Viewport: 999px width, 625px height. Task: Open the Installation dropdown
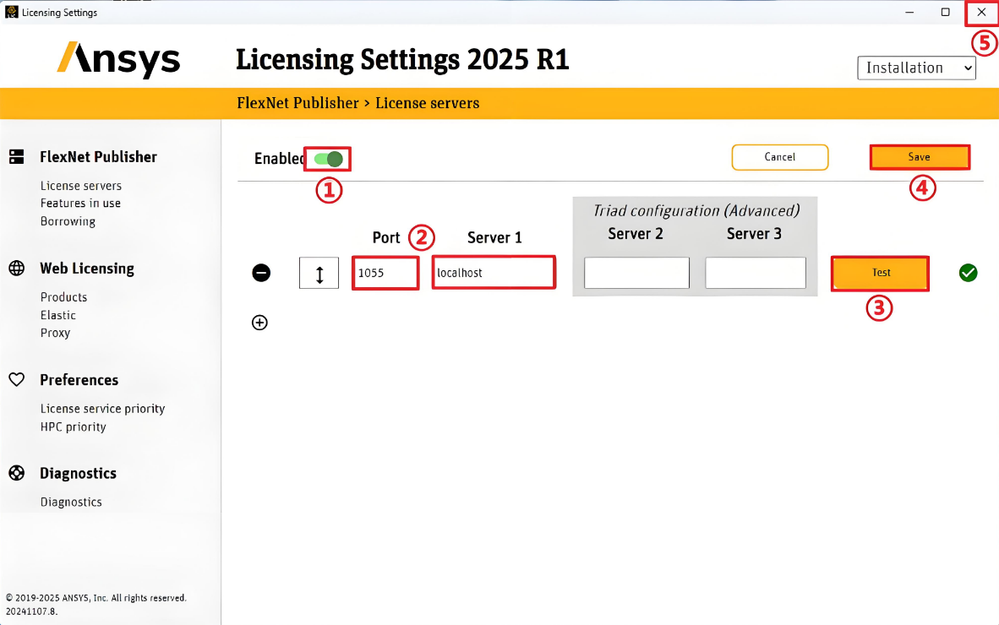coord(916,68)
